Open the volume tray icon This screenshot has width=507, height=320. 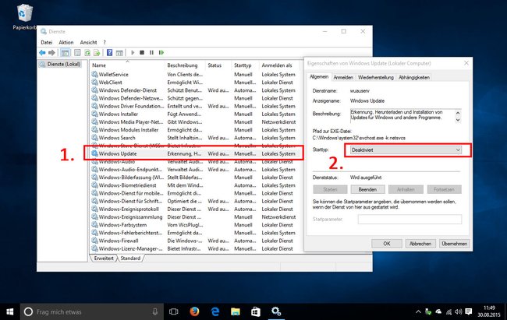[x=459, y=311]
